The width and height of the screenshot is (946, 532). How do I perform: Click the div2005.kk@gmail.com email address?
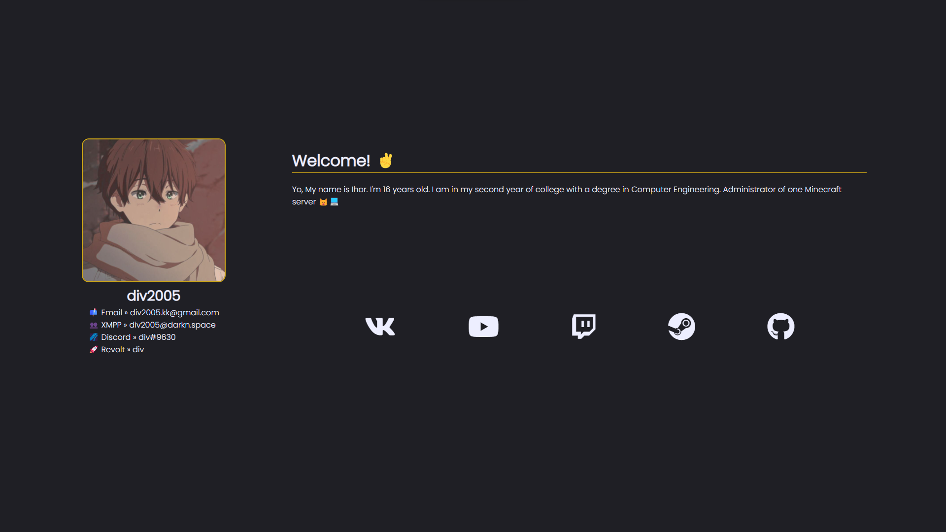click(x=174, y=312)
